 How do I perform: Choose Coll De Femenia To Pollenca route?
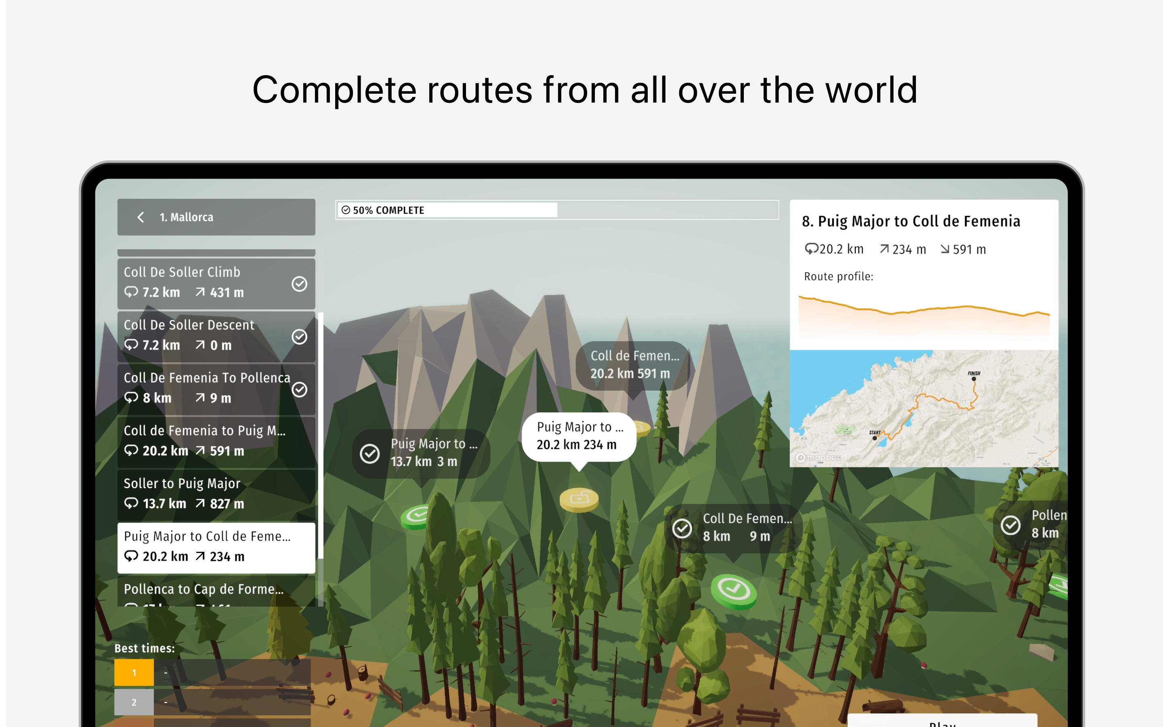pyautogui.click(x=216, y=389)
